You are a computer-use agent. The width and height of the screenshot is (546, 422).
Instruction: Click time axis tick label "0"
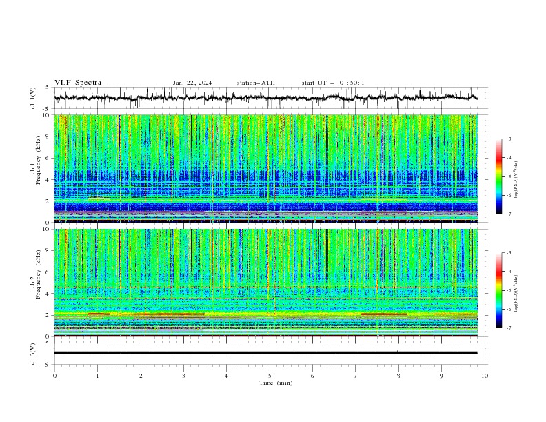click(x=54, y=376)
